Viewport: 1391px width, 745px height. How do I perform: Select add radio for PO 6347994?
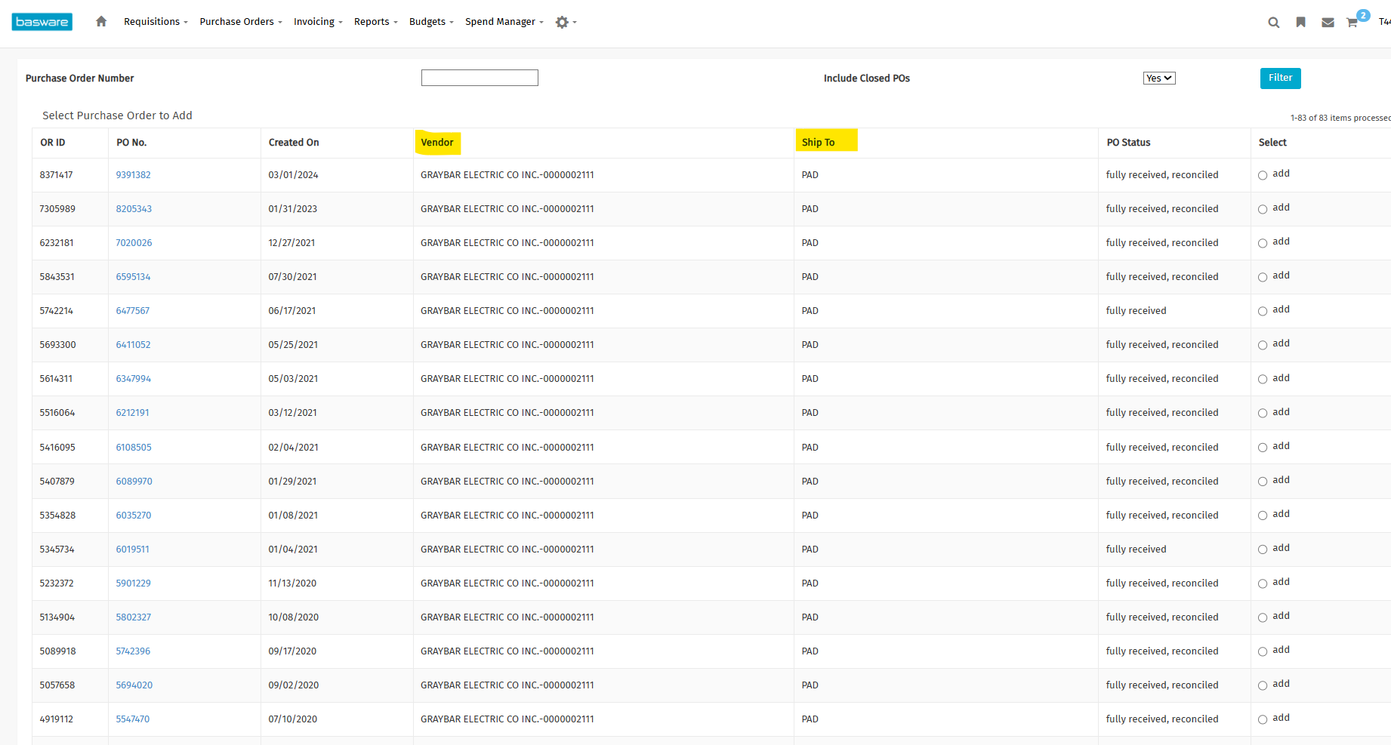1263,379
